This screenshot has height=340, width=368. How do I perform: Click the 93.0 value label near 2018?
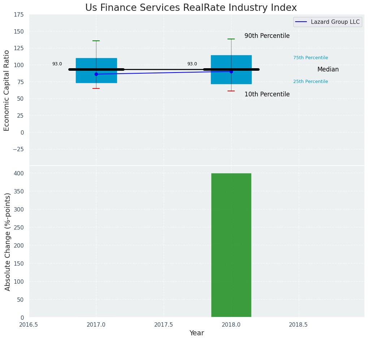click(192, 64)
